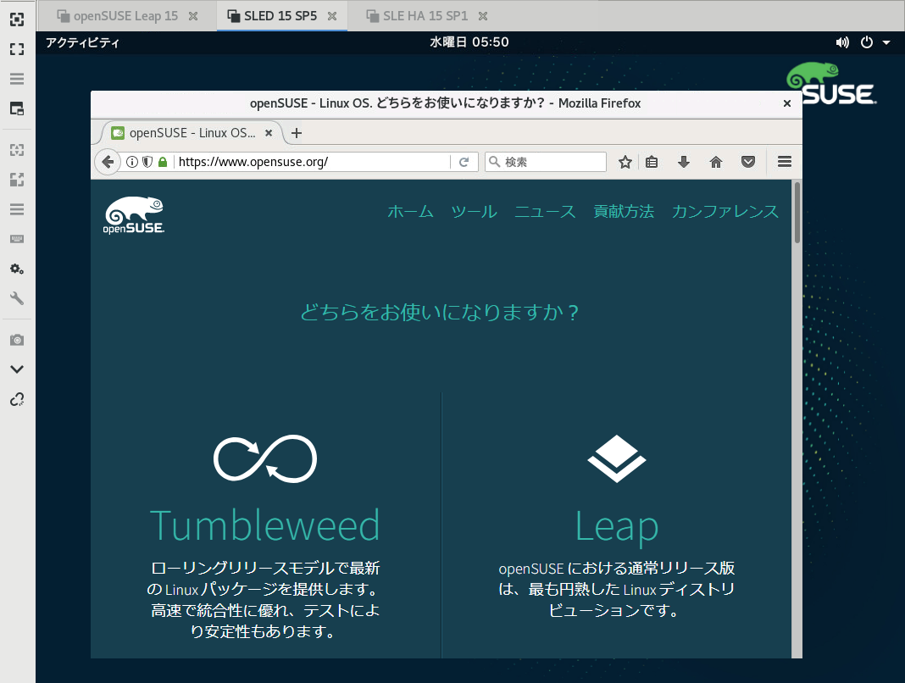Click the magnifier icon in the search box
The height and width of the screenshot is (683, 905).
point(495,162)
